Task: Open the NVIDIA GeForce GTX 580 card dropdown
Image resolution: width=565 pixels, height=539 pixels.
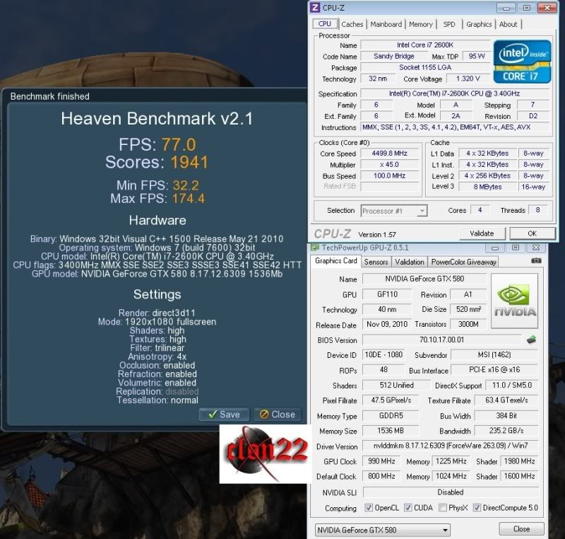Action: (x=383, y=530)
